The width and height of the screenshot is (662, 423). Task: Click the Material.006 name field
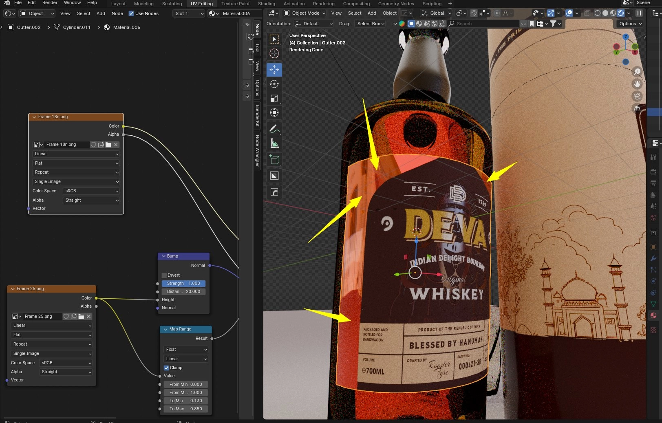241,13
